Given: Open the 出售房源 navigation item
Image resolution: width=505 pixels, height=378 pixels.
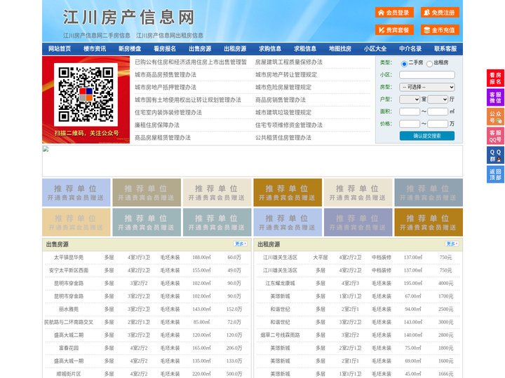Looking at the screenshot, I should (200, 49).
